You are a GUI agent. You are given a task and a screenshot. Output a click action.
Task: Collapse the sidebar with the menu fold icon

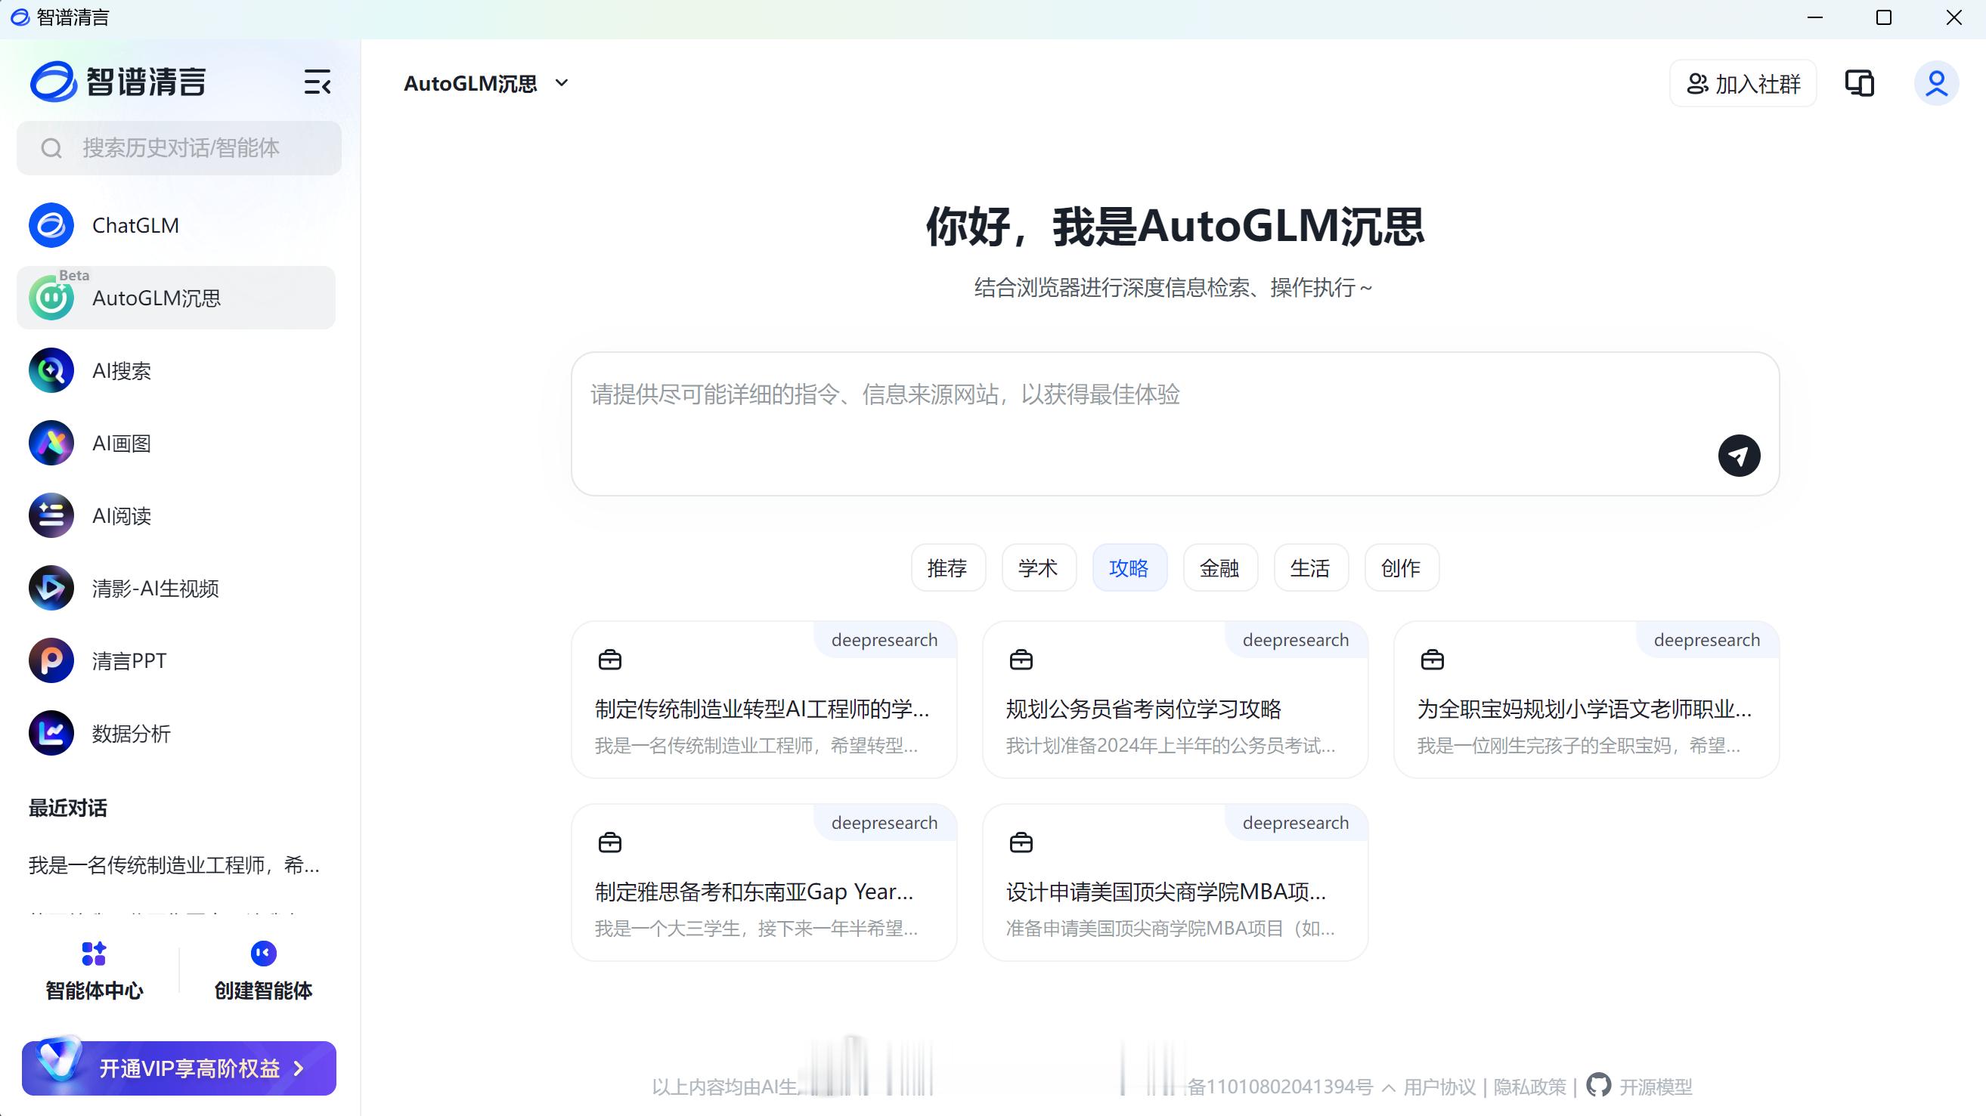click(x=317, y=82)
